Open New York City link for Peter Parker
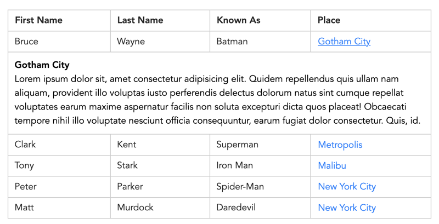The width and height of the screenshot is (439, 224). 347,187
